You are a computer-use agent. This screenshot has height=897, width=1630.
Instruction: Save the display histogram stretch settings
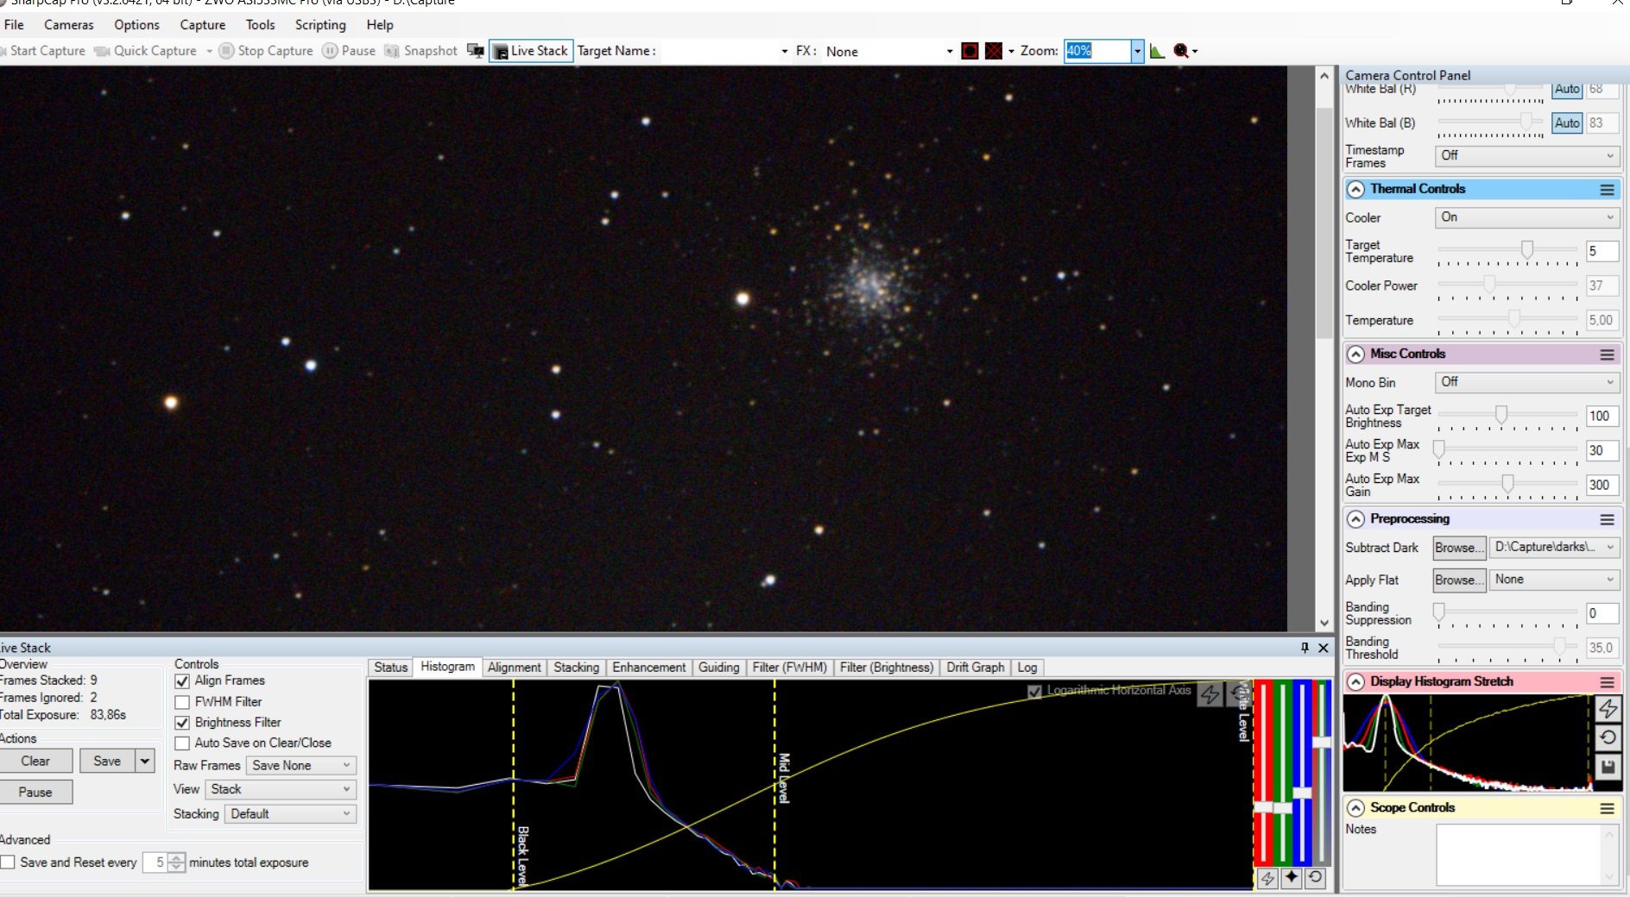1608,766
